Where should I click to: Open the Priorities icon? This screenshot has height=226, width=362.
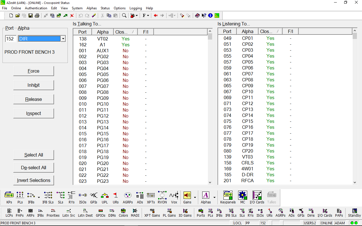(x=53, y=213)
